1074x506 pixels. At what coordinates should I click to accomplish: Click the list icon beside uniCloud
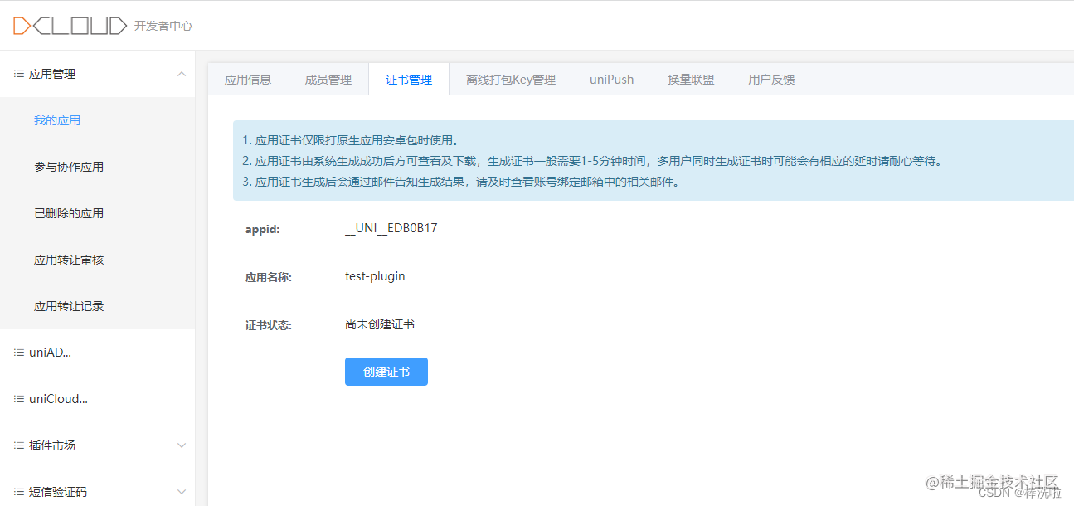(x=17, y=398)
